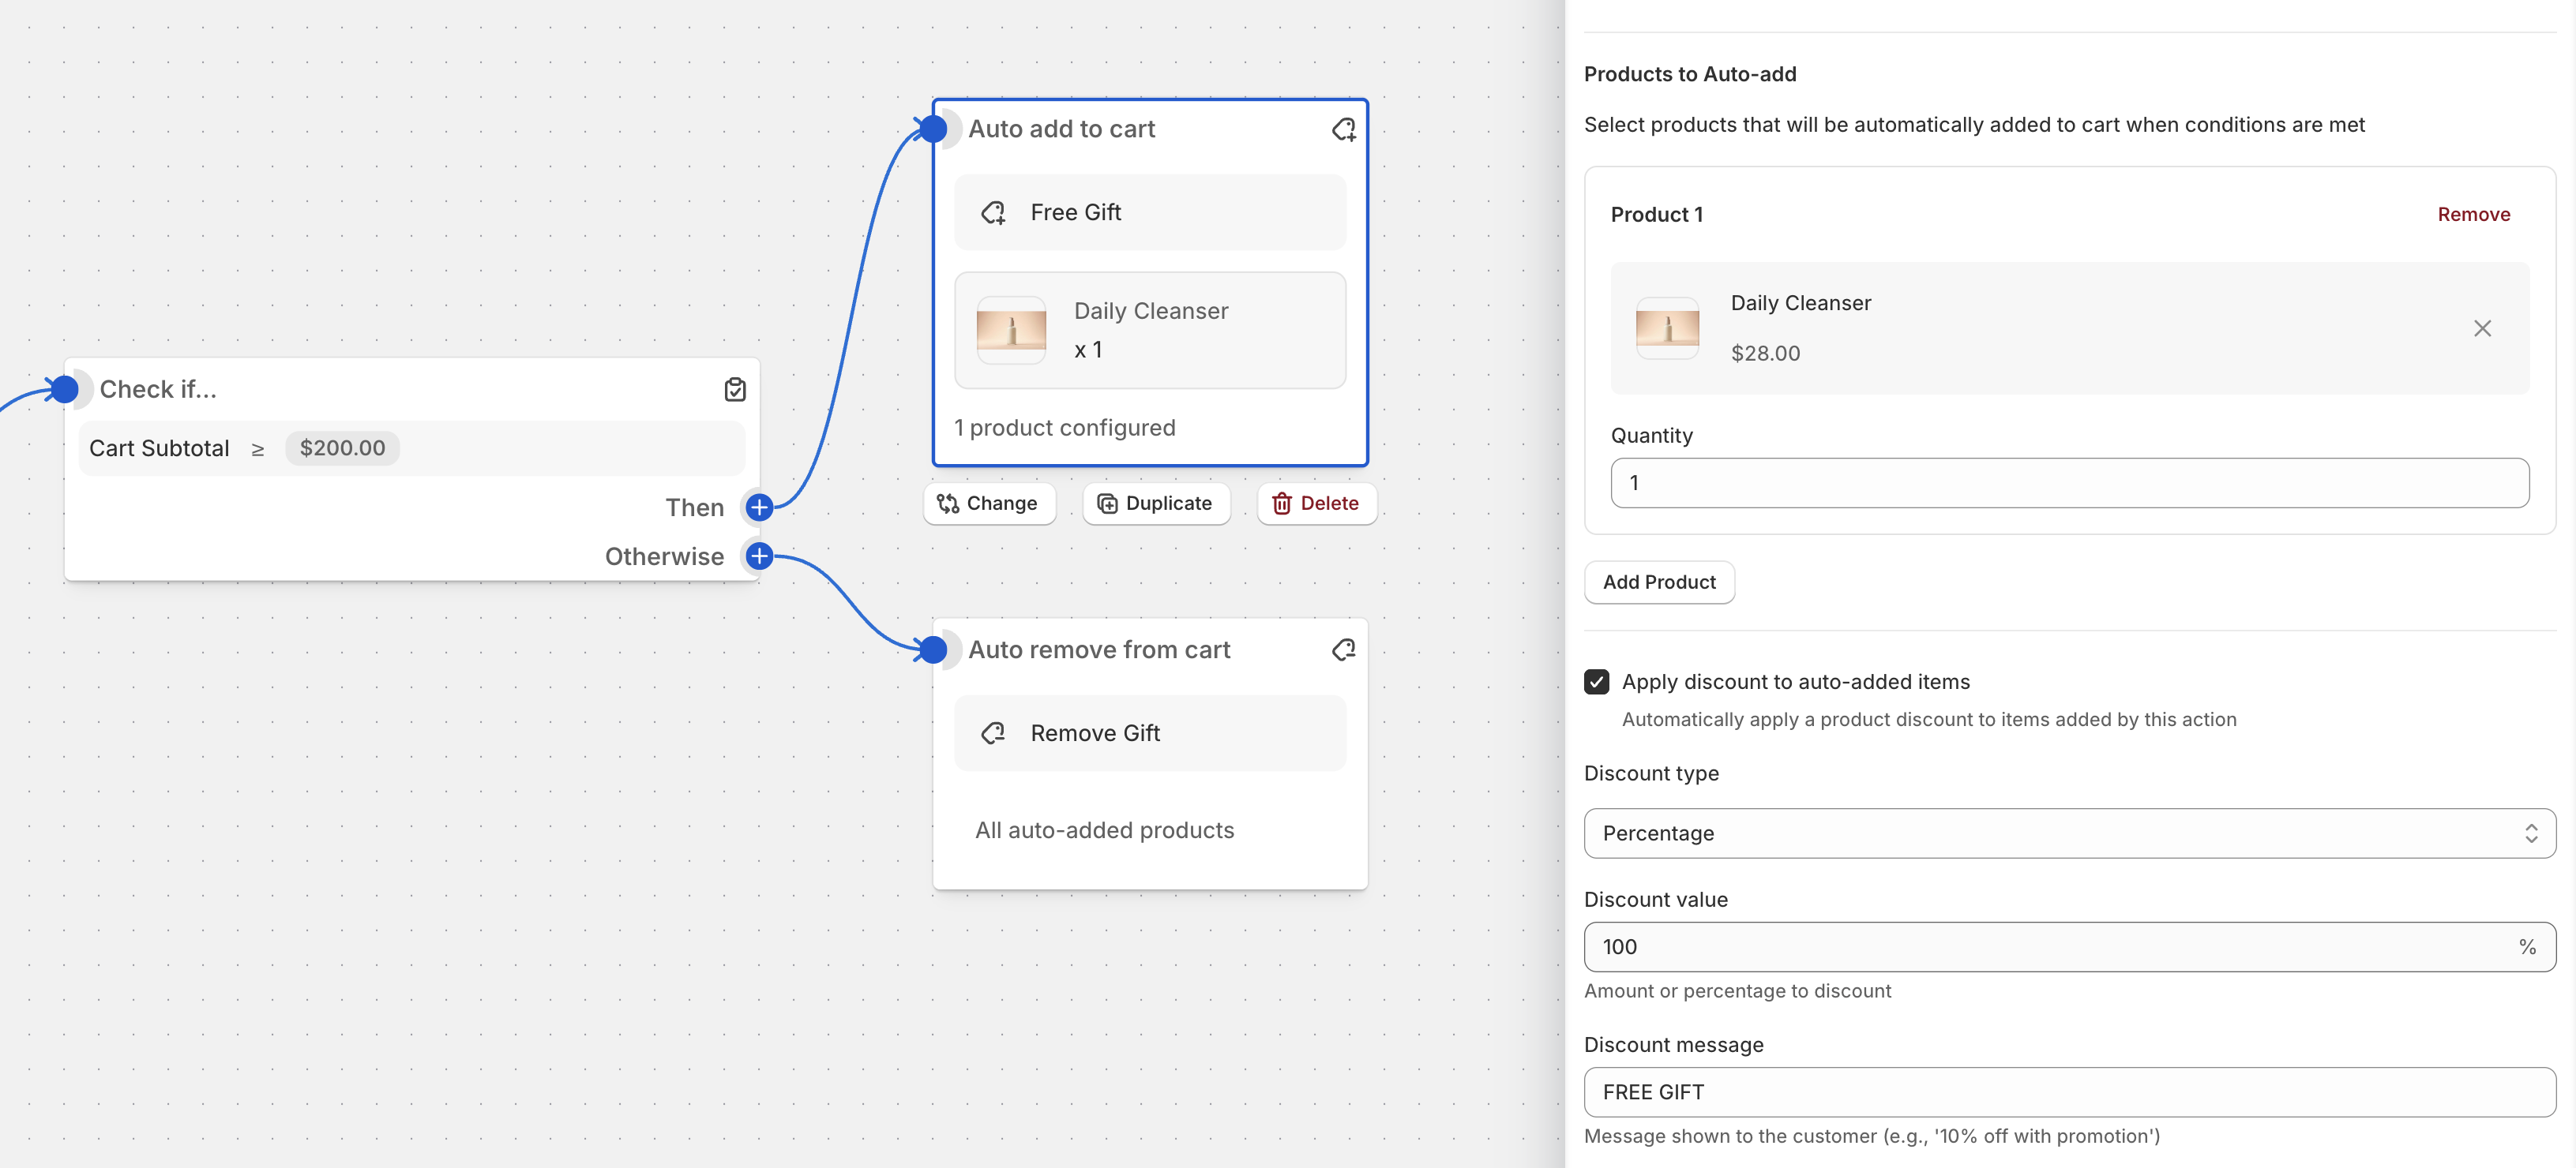Open the Discount type Percentage dropdown
Screen dimensions: 2576x1168
(2069, 833)
